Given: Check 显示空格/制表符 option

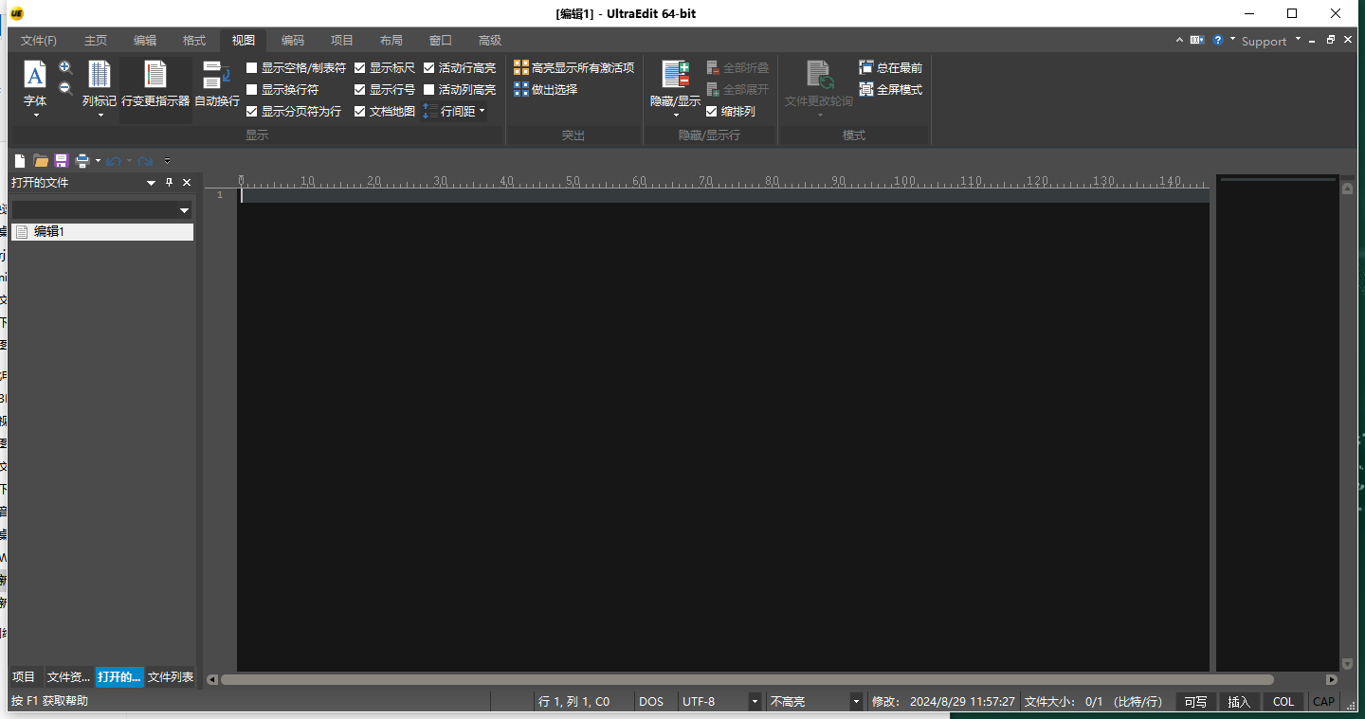Looking at the screenshot, I should pos(251,68).
